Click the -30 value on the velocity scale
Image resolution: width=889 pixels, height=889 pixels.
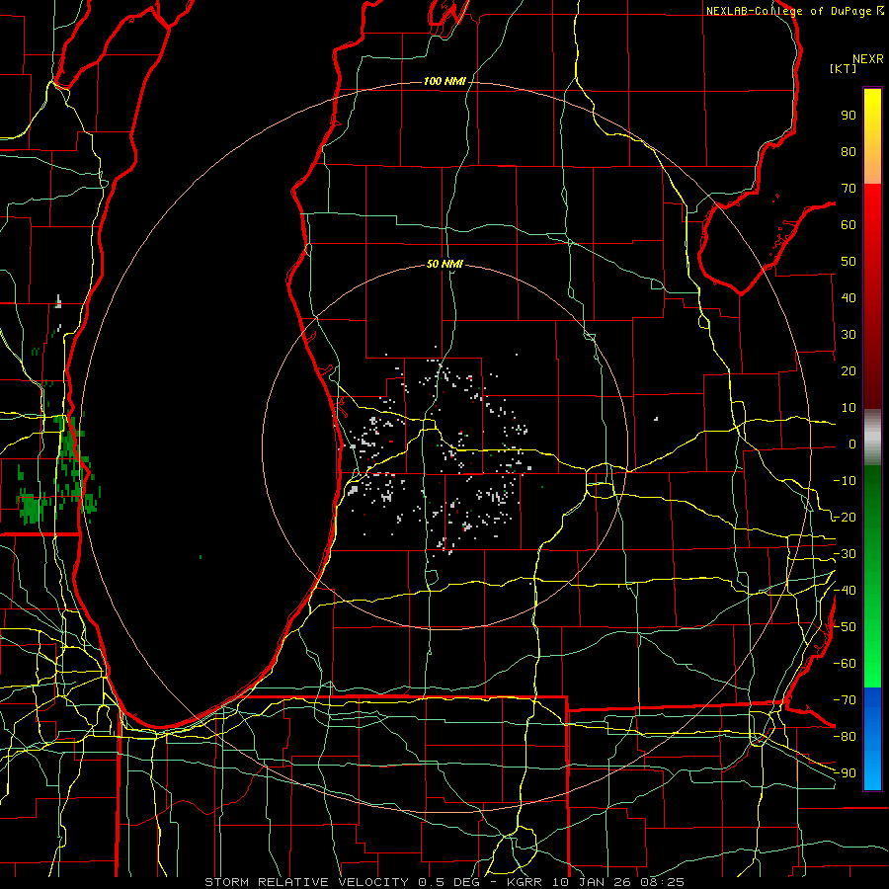point(845,554)
